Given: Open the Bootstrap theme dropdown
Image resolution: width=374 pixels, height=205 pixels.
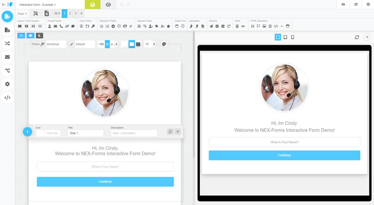Looking at the screenshot, I should [x=56, y=44].
